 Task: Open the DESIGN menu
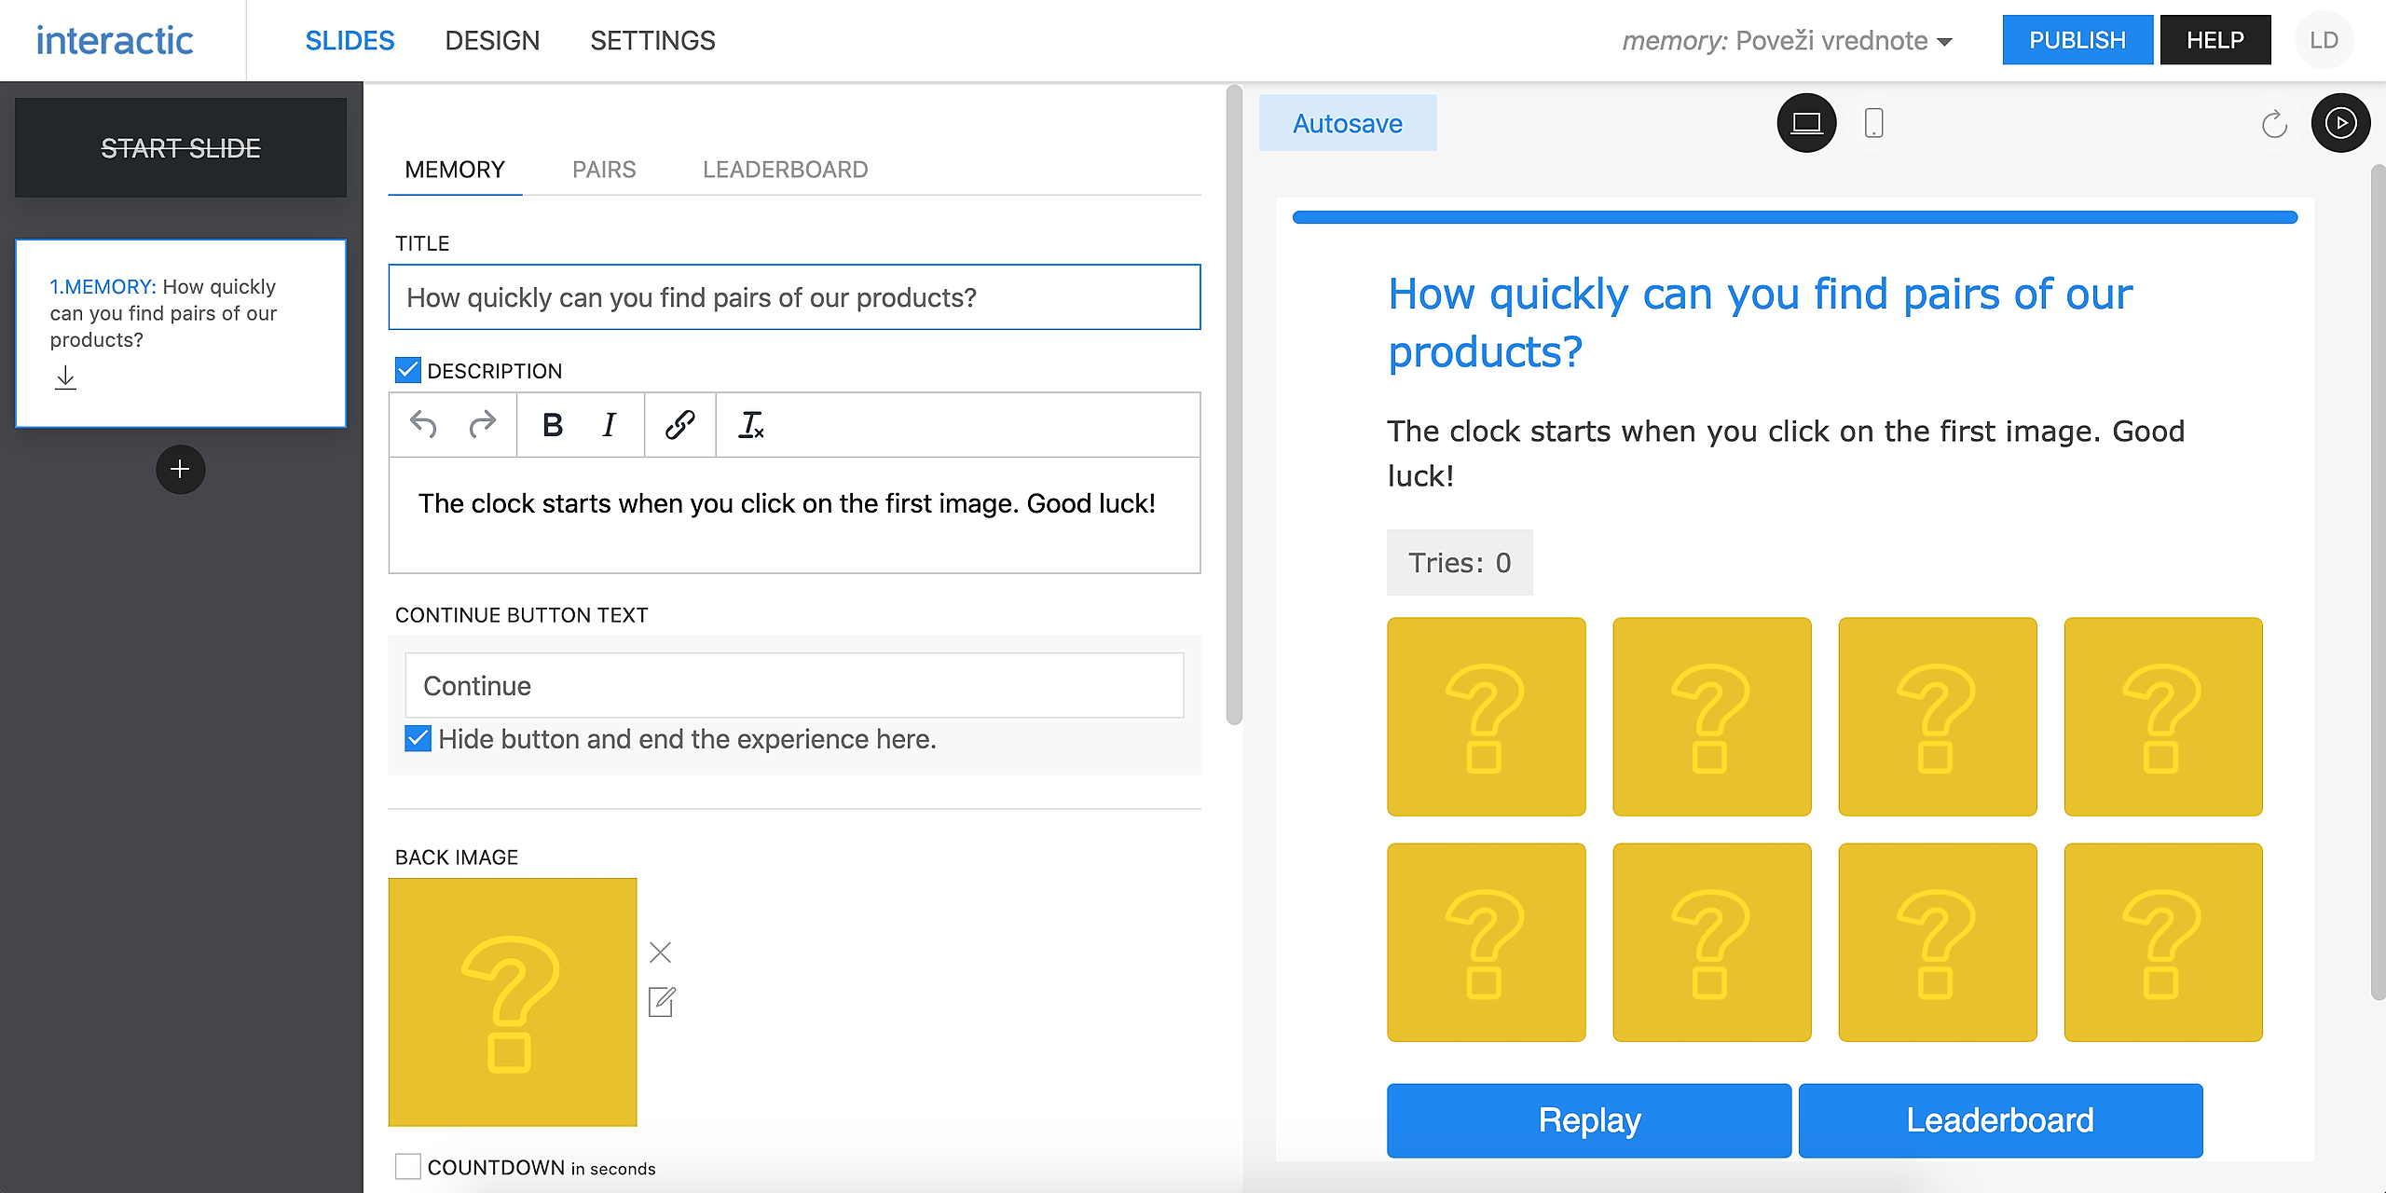(492, 41)
